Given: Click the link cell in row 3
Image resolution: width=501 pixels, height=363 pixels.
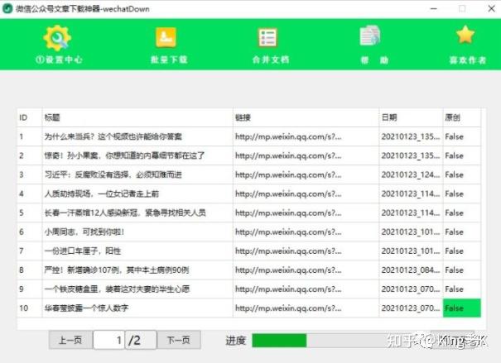Looking at the screenshot, I should [x=304, y=174].
